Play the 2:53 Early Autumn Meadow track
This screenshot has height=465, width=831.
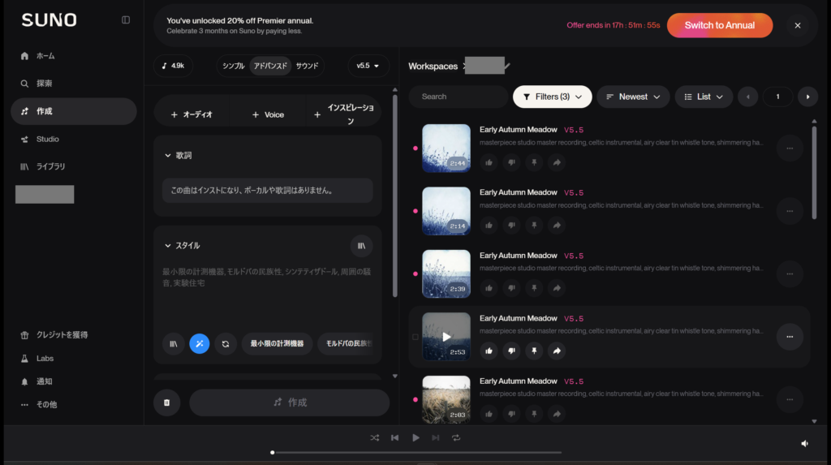point(446,337)
